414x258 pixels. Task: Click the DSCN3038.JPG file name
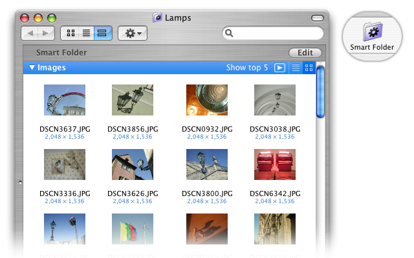(x=275, y=129)
